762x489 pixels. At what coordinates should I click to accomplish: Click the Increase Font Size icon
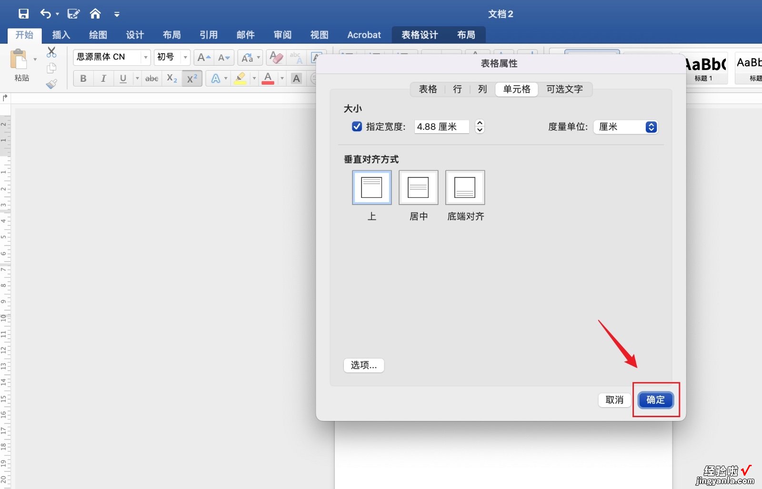[204, 58]
